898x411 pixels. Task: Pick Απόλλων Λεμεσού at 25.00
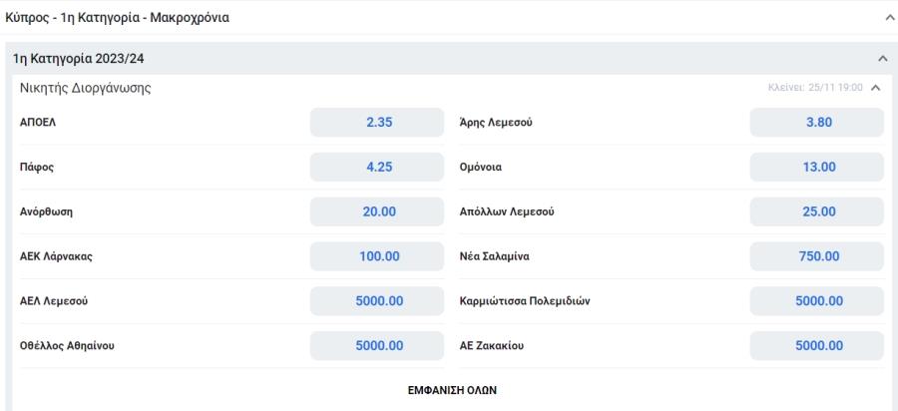pyautogui.click(x=816, y=211)
